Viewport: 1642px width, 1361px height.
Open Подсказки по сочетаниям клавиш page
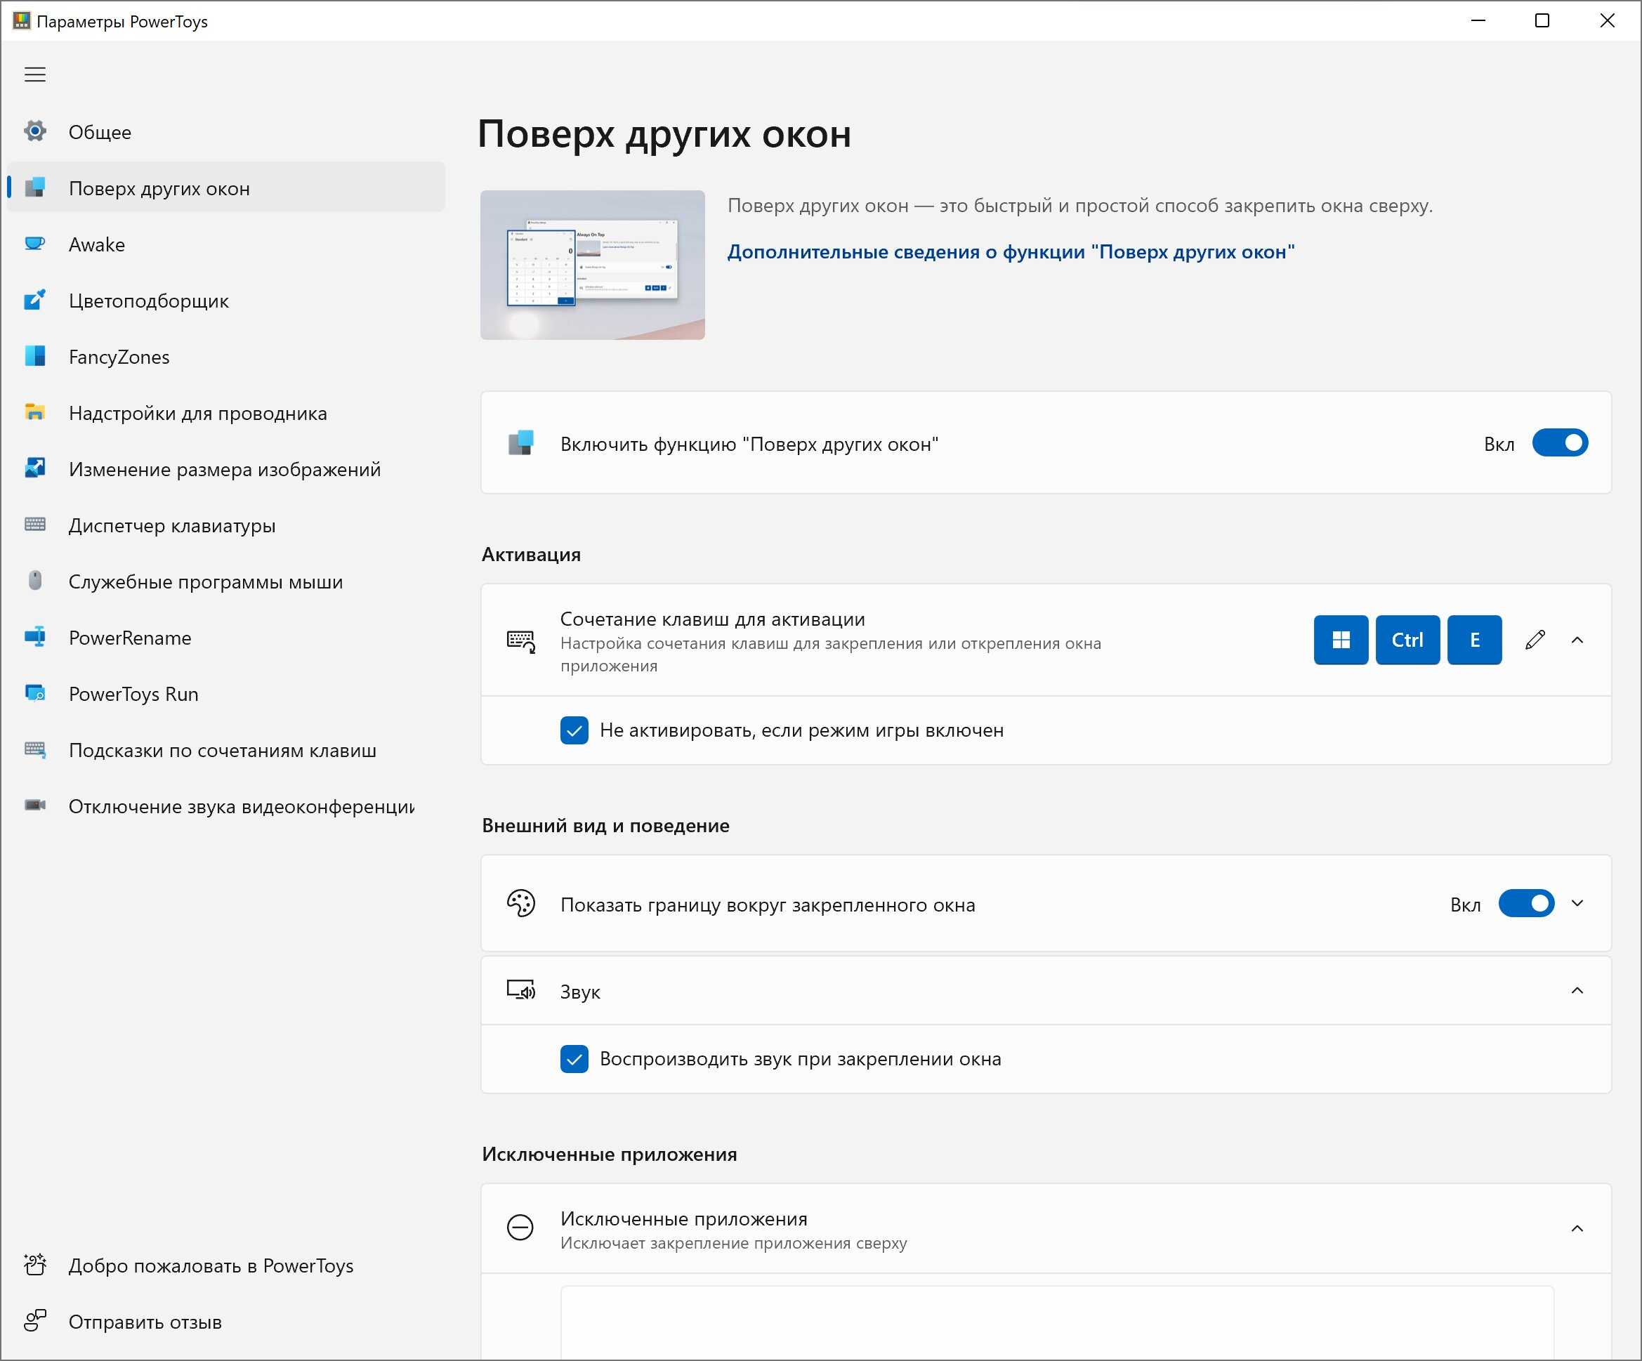(226, 750)
